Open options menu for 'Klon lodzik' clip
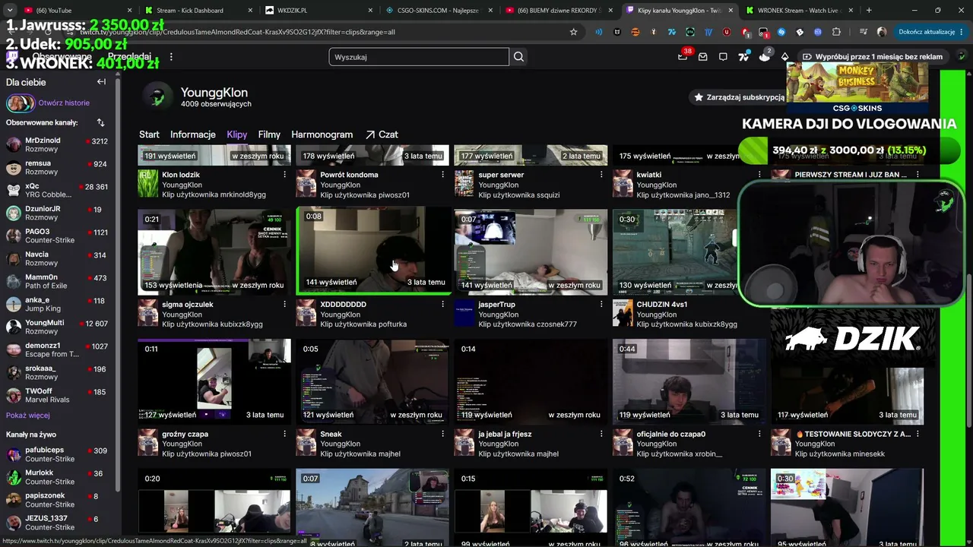Screen dimensions: 973x547 [285, 175]
